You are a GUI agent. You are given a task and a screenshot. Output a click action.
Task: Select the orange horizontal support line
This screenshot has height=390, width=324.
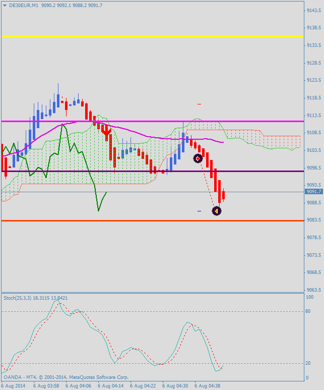pyautogui.click(x=151, y=220)
